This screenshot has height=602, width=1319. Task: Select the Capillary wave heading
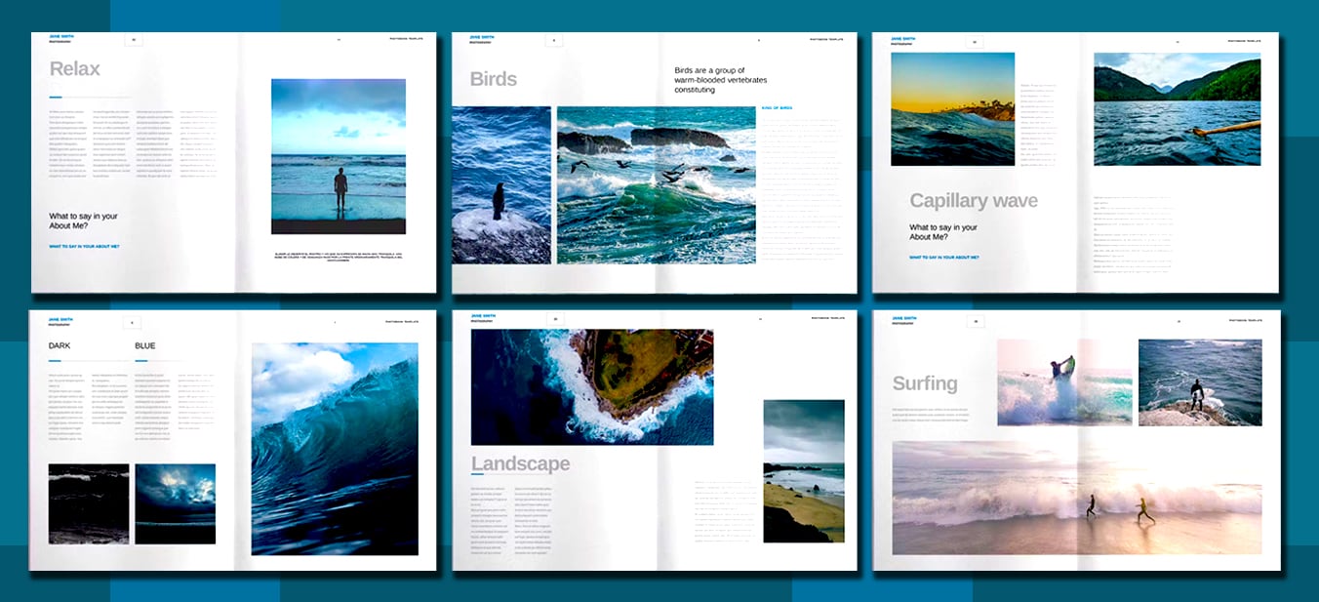974,200
